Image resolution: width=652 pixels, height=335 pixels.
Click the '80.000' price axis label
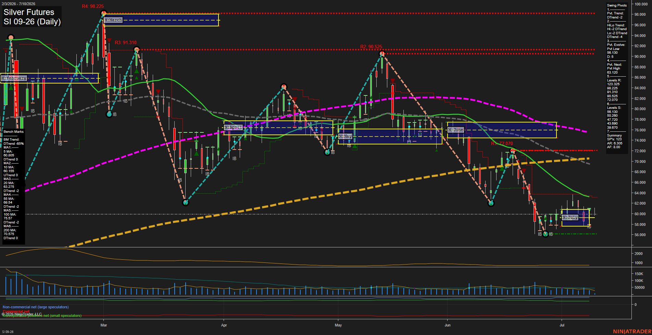640,109
